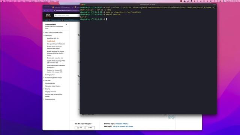
Task: Open Create a job execution role
Action: click(x=55, y=58)
